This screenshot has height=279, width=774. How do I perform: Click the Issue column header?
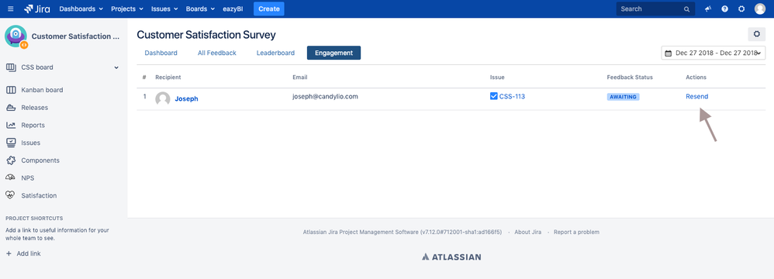tap(497, 77)
